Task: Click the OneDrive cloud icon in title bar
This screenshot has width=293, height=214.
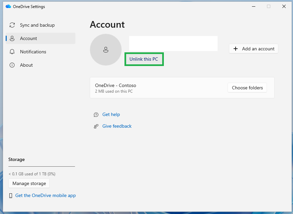Action: (x=8, y=7)
